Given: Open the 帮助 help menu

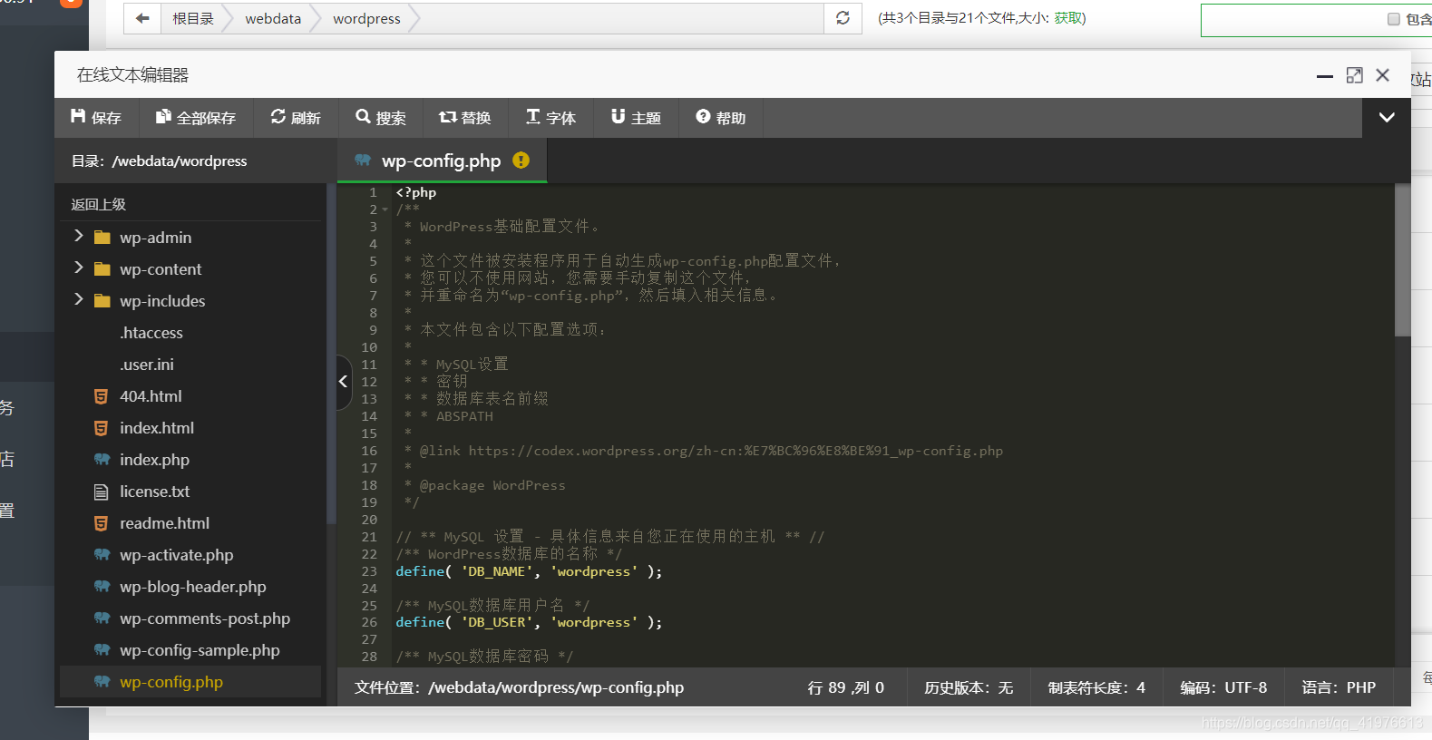Looking at the screenshot, I should pyautogui.click(x=721, y=118).
